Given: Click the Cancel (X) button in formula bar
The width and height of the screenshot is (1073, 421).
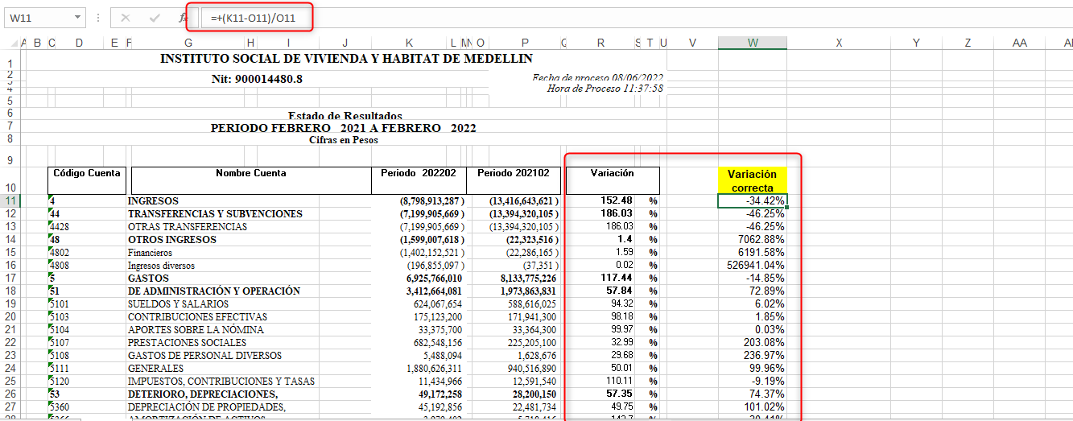Looking at the screenshot, I should [x=125, y=18].
